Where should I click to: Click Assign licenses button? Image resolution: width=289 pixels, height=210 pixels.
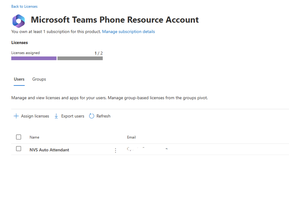coord(31,116)
